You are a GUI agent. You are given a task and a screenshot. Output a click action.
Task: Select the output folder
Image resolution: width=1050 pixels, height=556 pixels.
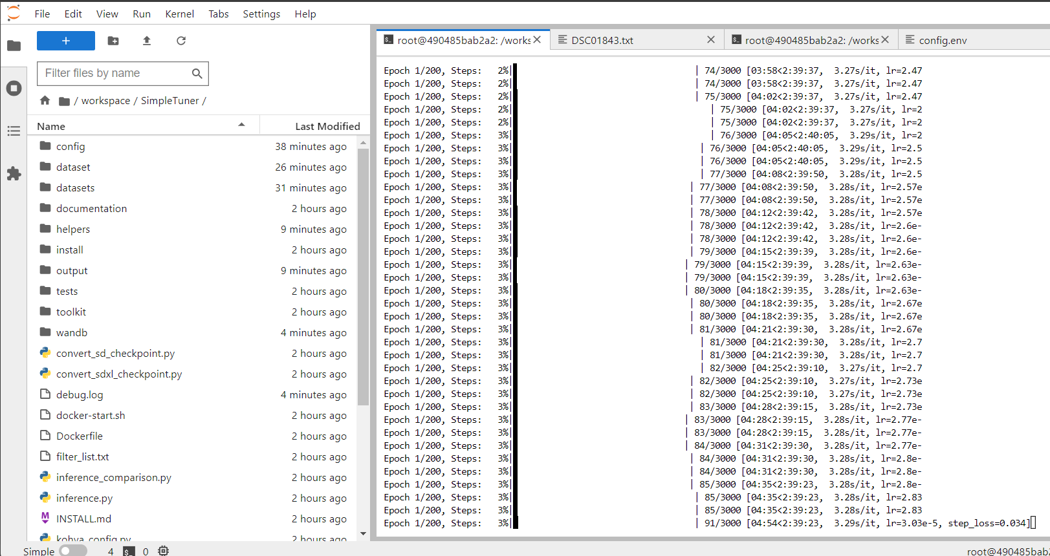pyautogui.click(x=193, y=270)
